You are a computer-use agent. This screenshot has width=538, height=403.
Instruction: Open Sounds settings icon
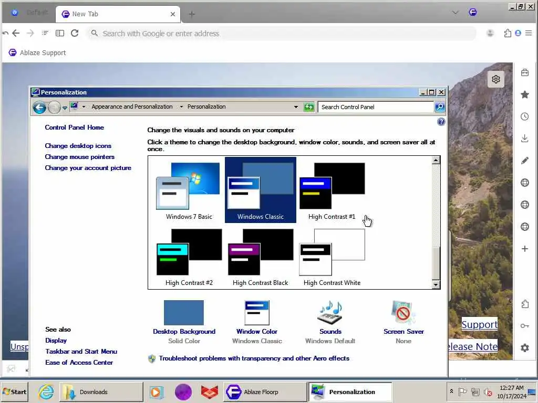click(x=330, y=313)
